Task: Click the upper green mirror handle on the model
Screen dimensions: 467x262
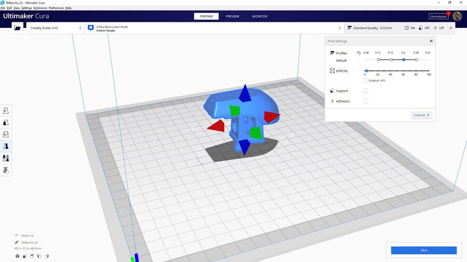Action: pos(235,110)
